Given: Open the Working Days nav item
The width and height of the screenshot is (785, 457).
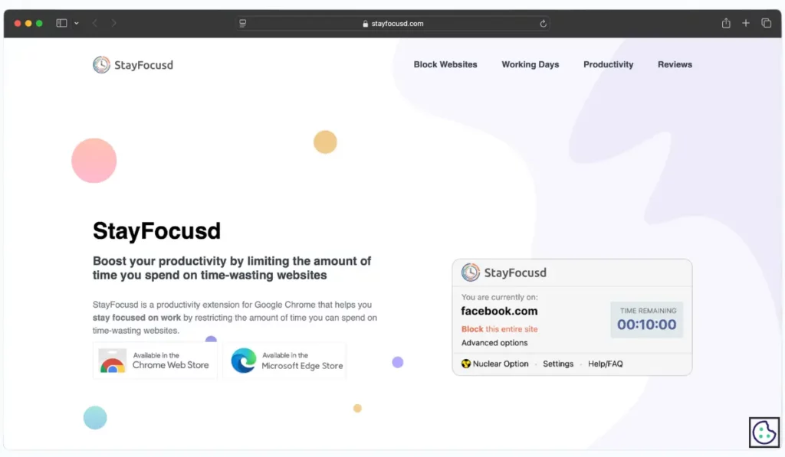Looking at the screenshot, I should pos(530,64).
